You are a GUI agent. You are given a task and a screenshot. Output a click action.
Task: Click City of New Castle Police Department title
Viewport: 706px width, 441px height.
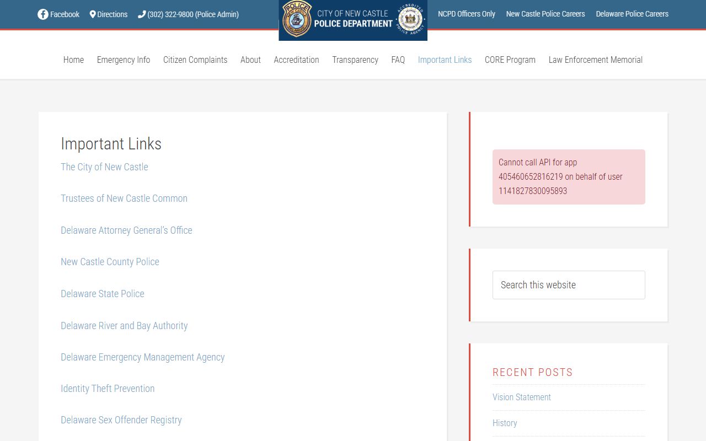[x=353, y=19]
